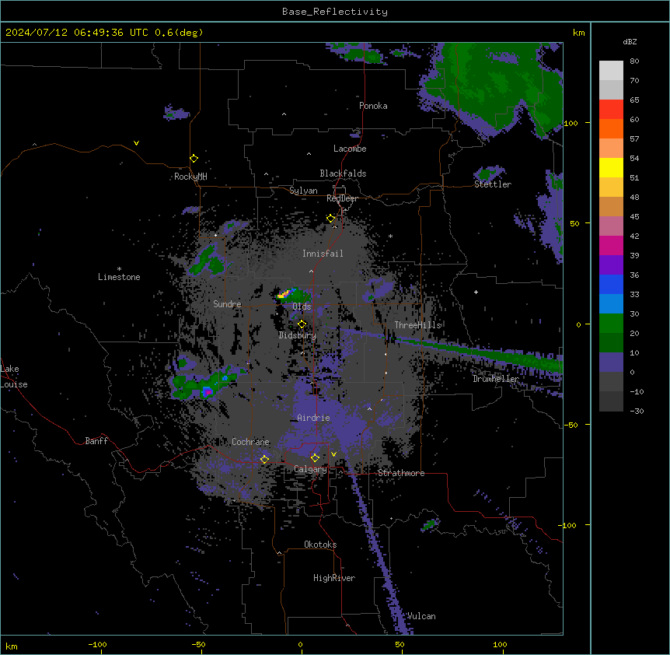The height and width of the screenshot is (655, 670).
Task: Click the Okotoks city label
Action: click(x=320, y=545)
